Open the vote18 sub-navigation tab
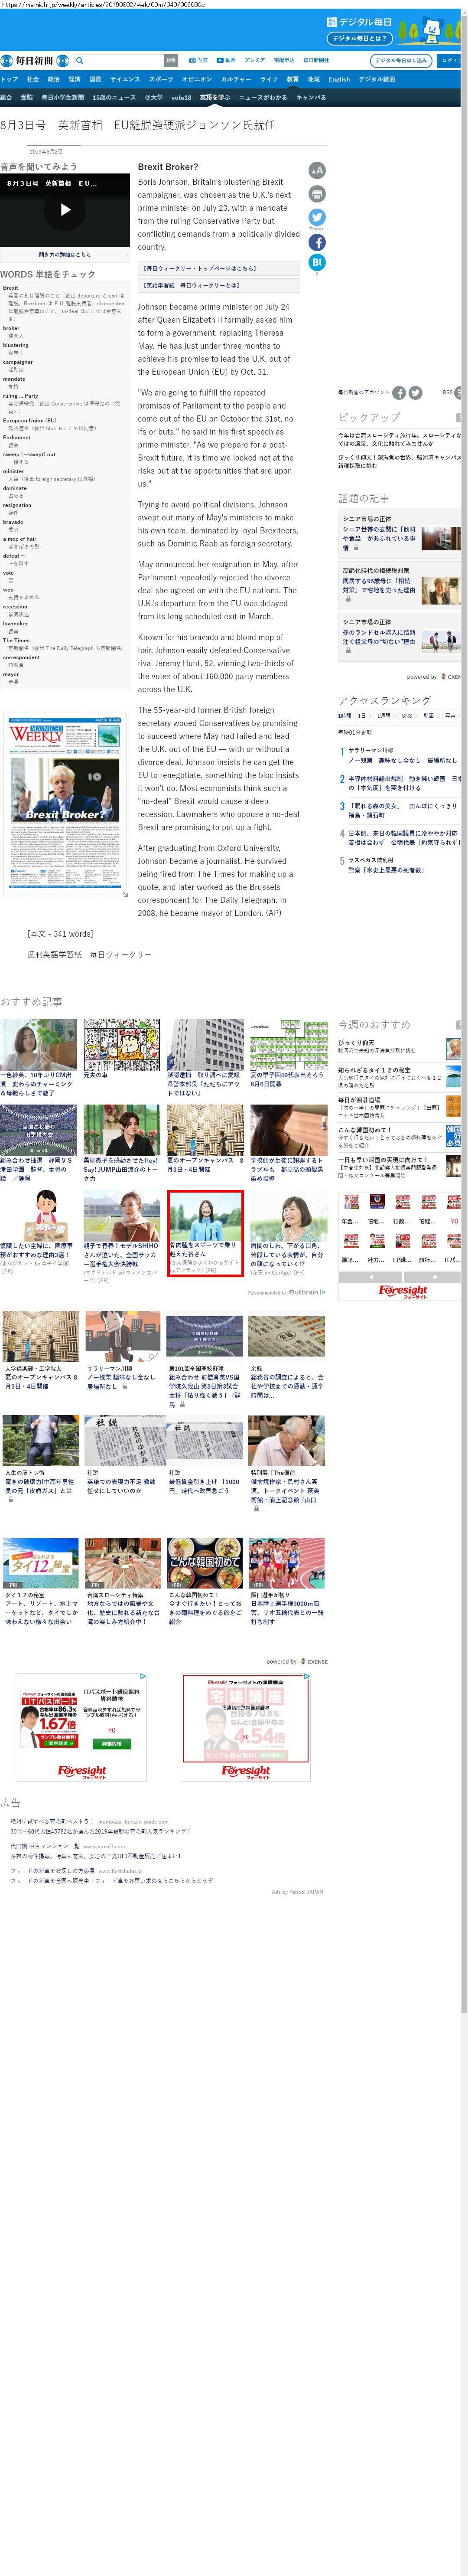The height and width of the screenshot is (2576, 468). (181, 98)
